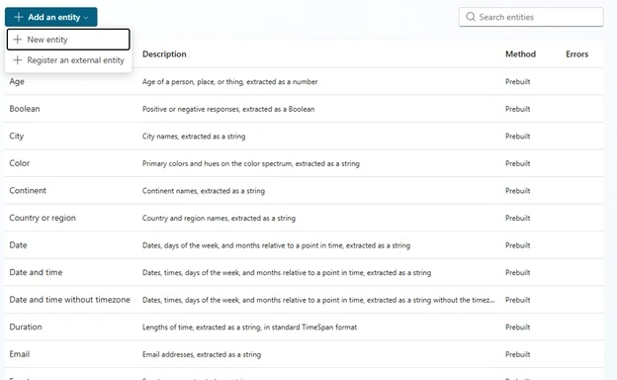This screenshot has height=380, width=617.
Task: Sort by the Description column header
Action: 164,54
